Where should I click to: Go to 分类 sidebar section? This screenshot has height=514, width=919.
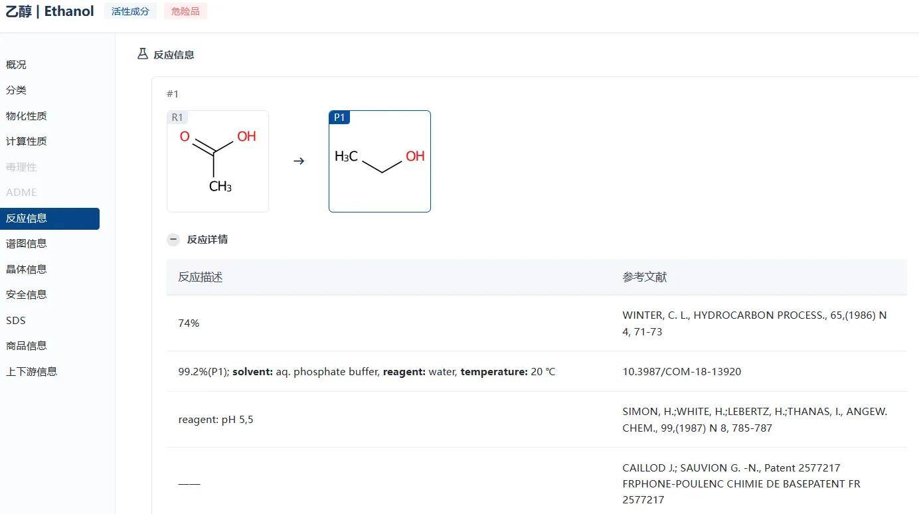click(x=16, y=90)
